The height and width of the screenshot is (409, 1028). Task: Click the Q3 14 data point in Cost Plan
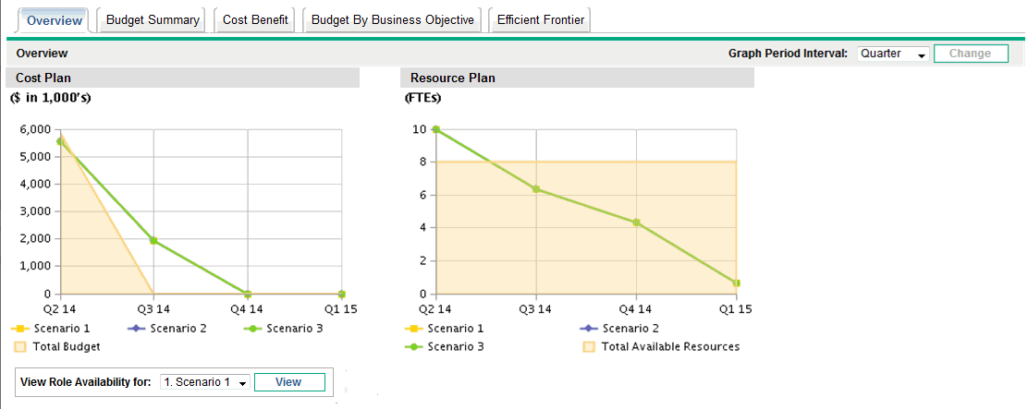pos(153,241)
